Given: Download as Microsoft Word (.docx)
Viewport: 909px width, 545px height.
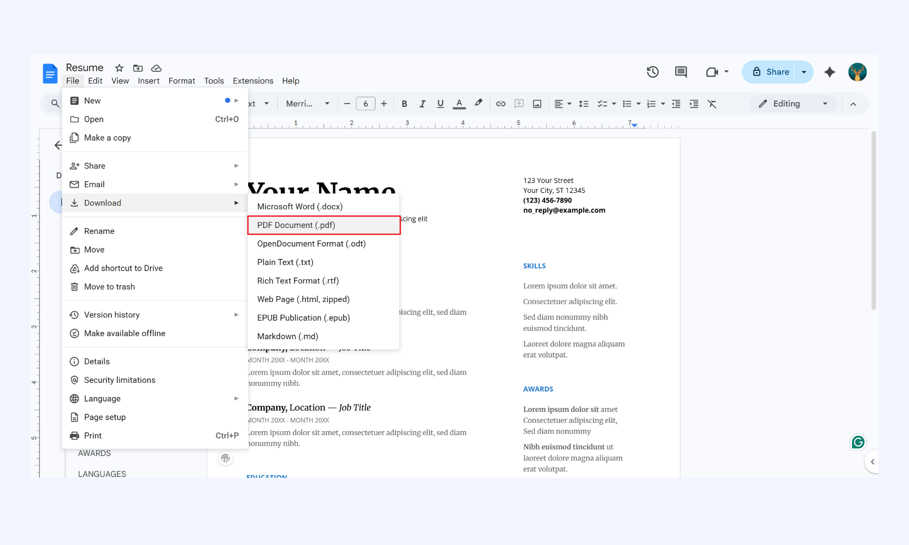Looking at the screenshot, I should pyautogui.click(x=324, y=207).
